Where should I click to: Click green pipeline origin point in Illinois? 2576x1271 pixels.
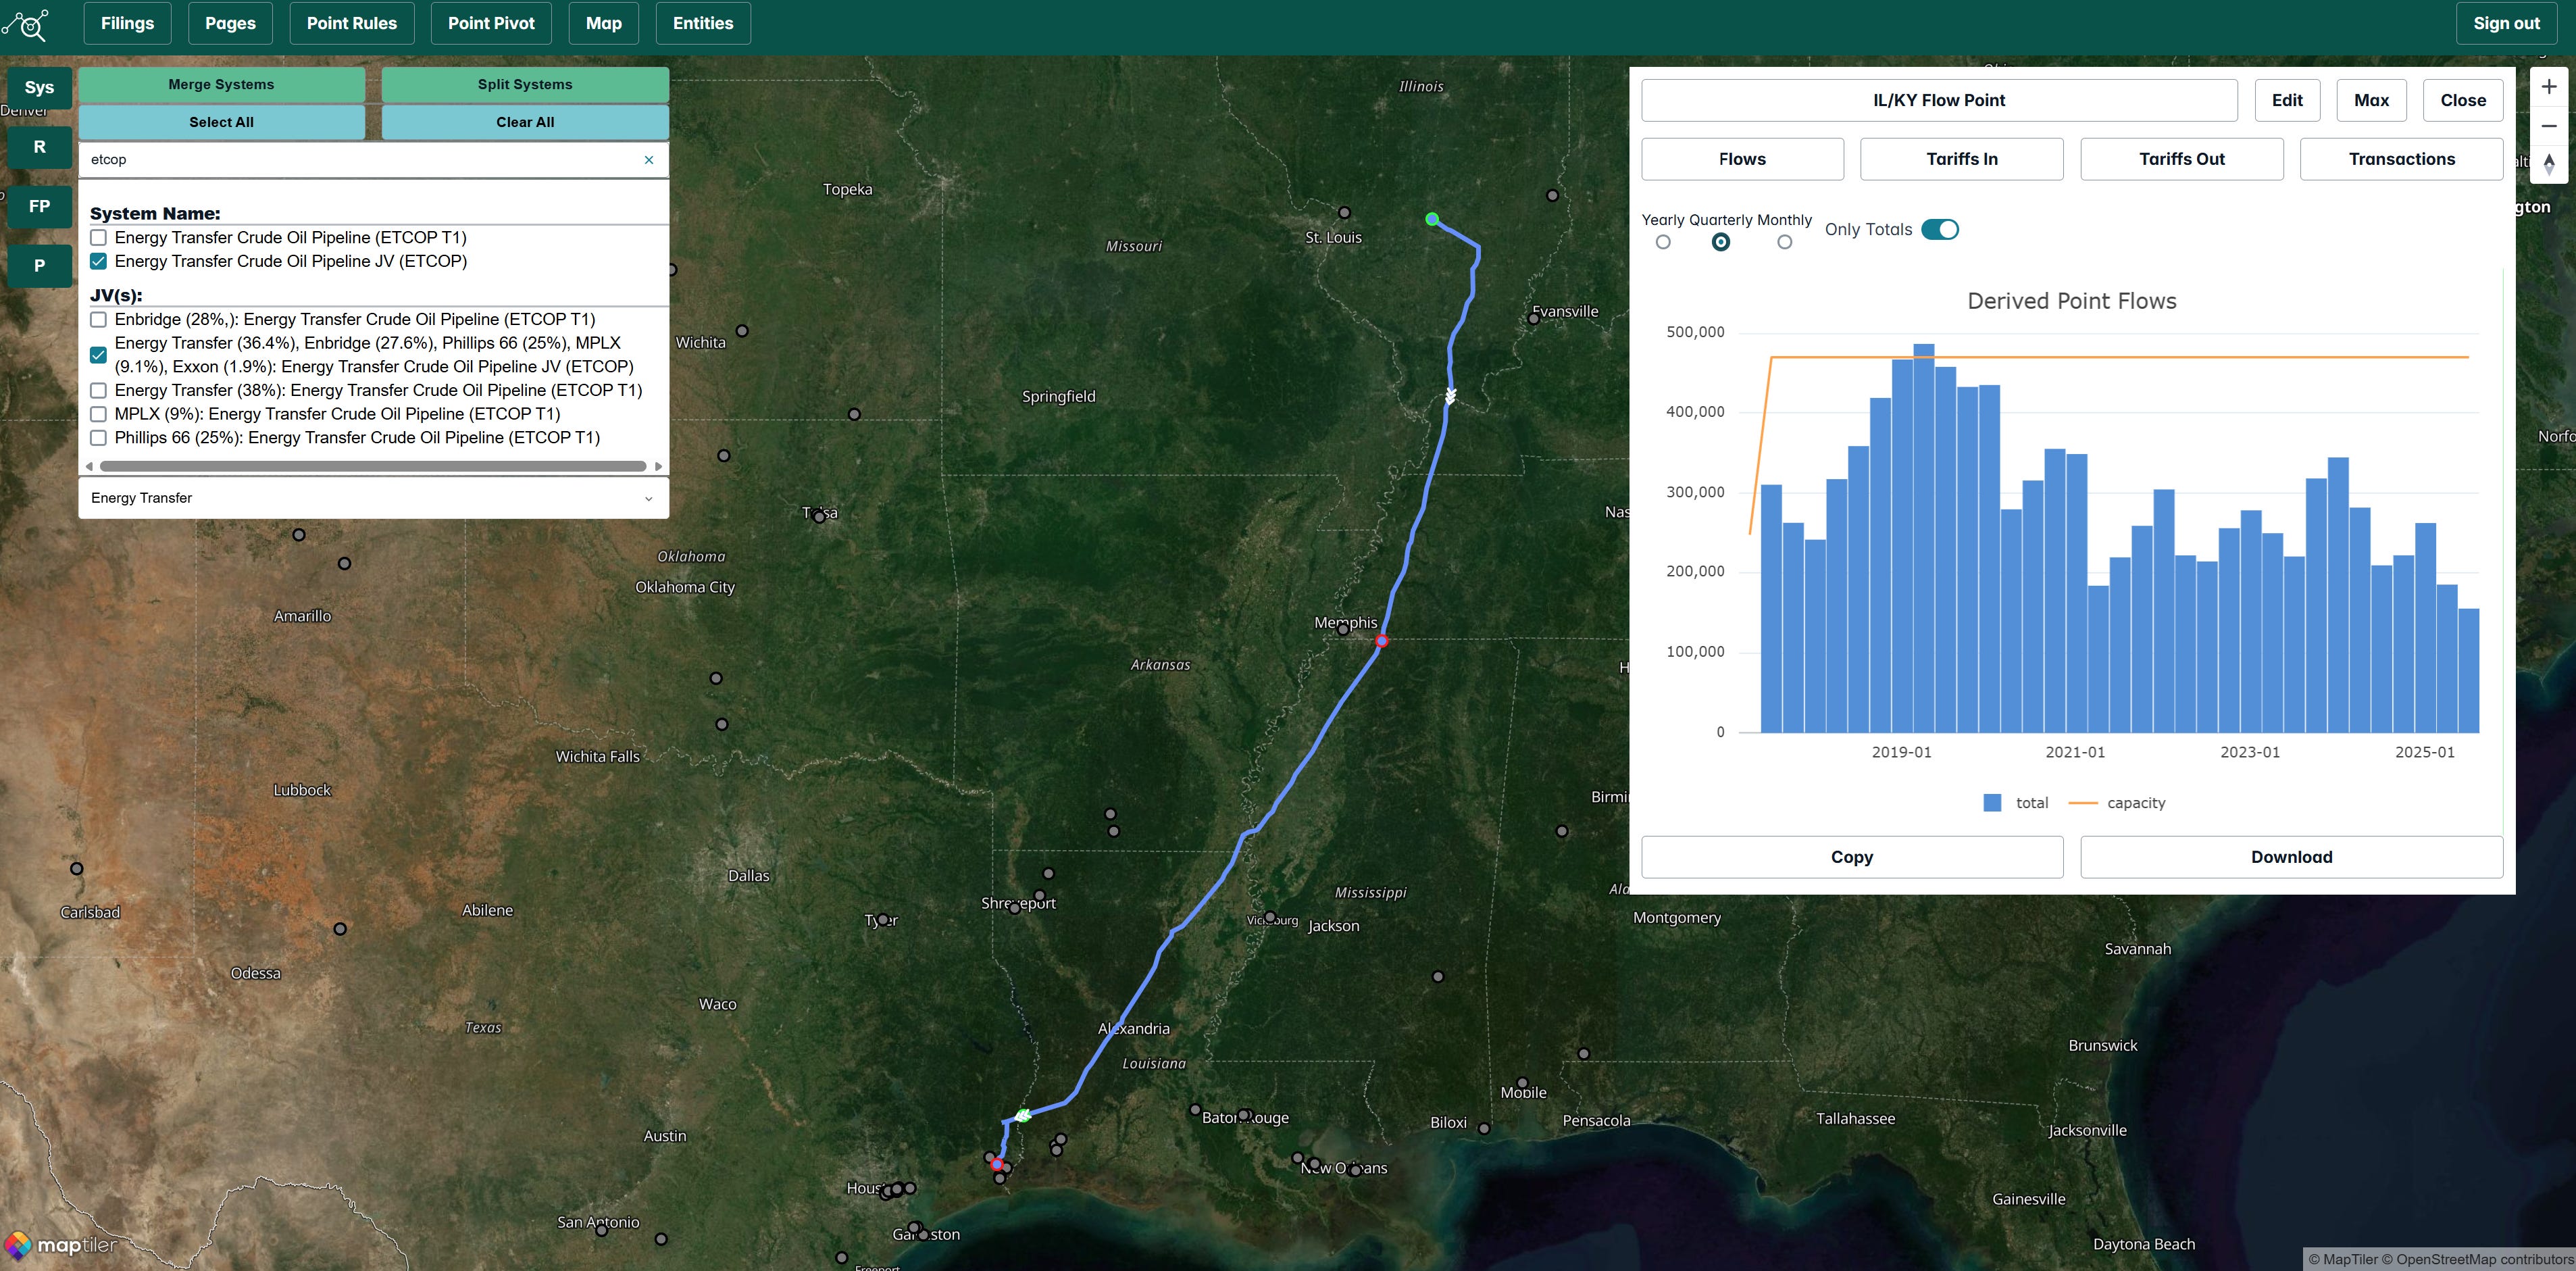click(x=1432, y=219)
